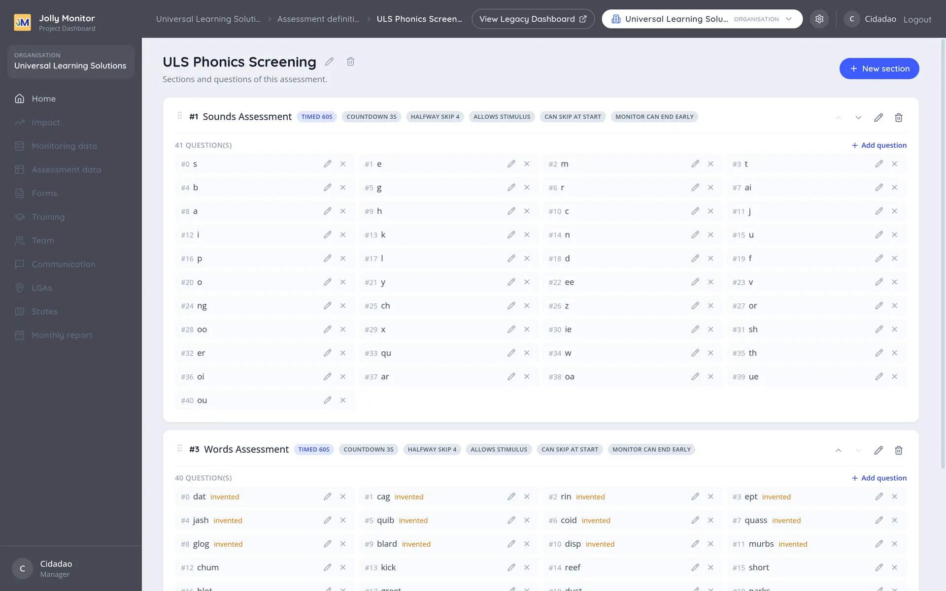The width and height of the screenshot is (946, 591).
Task: Open the Cidadao profile in header
Action: (x=870, y=19)
